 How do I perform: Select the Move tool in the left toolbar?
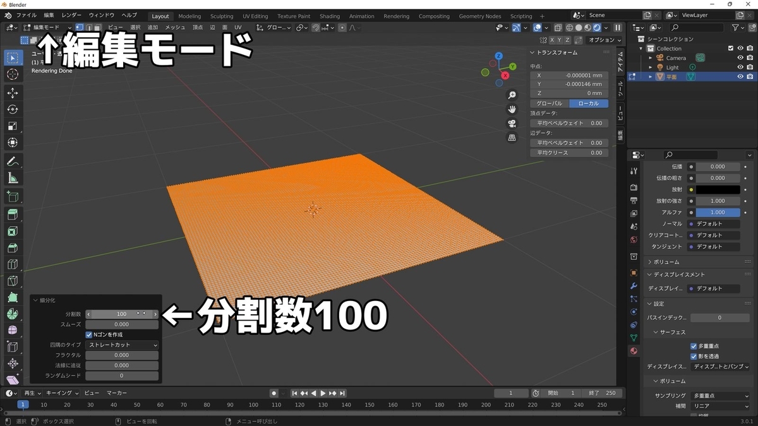pos(13,92)
